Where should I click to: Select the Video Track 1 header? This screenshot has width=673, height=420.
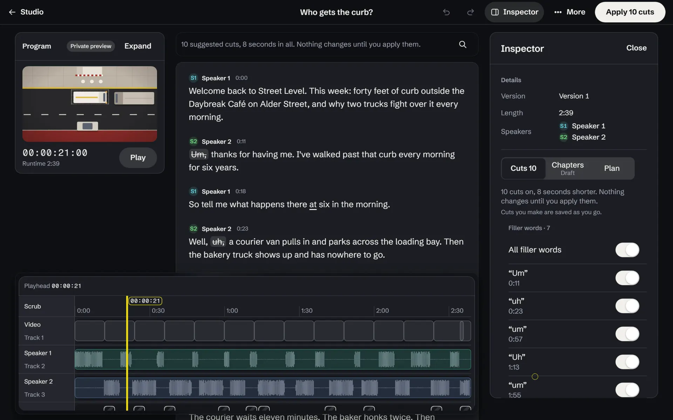point(47,331)
